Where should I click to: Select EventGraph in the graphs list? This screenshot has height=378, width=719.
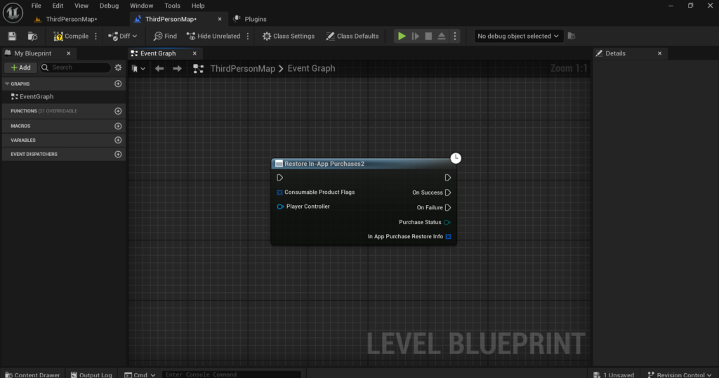click(x=37, y=97)
